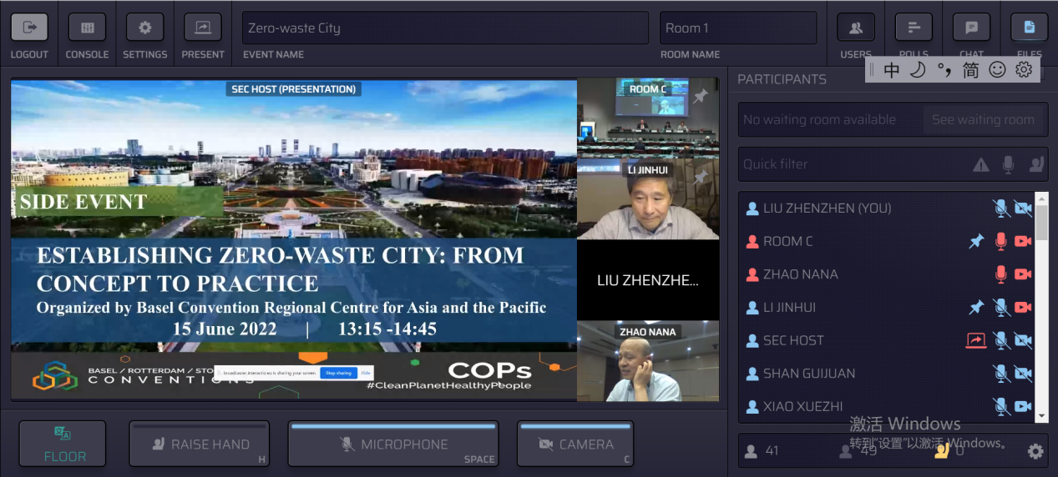This screenshot has height=477, width=1058.
Task: Click the pin icon on ROOM C video
Action: tap(701, 97)
